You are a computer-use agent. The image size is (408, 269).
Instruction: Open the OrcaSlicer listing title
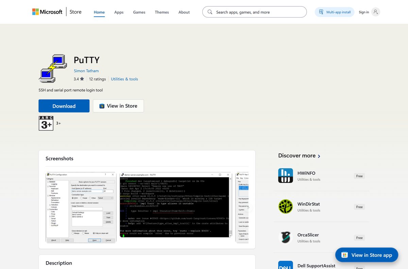coord(308,235)
